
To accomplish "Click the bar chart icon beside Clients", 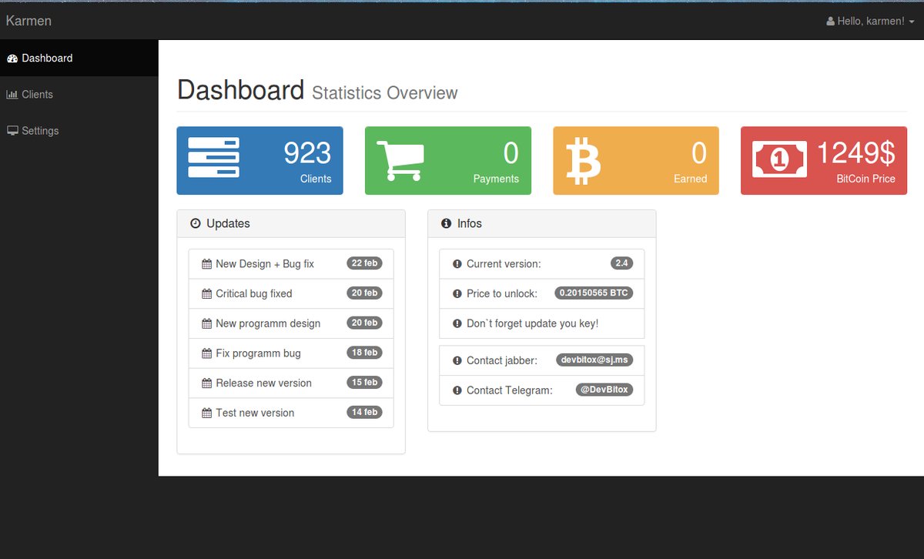I will coord(12,95).
